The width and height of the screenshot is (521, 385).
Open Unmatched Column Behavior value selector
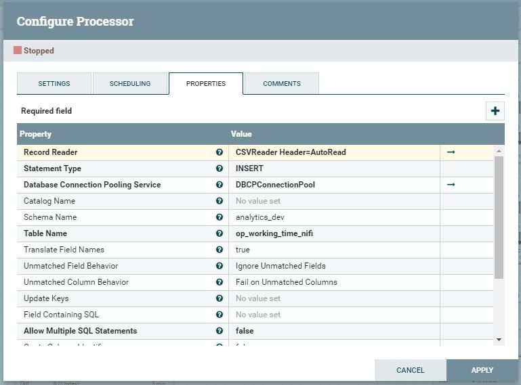[x=334, y=282]
